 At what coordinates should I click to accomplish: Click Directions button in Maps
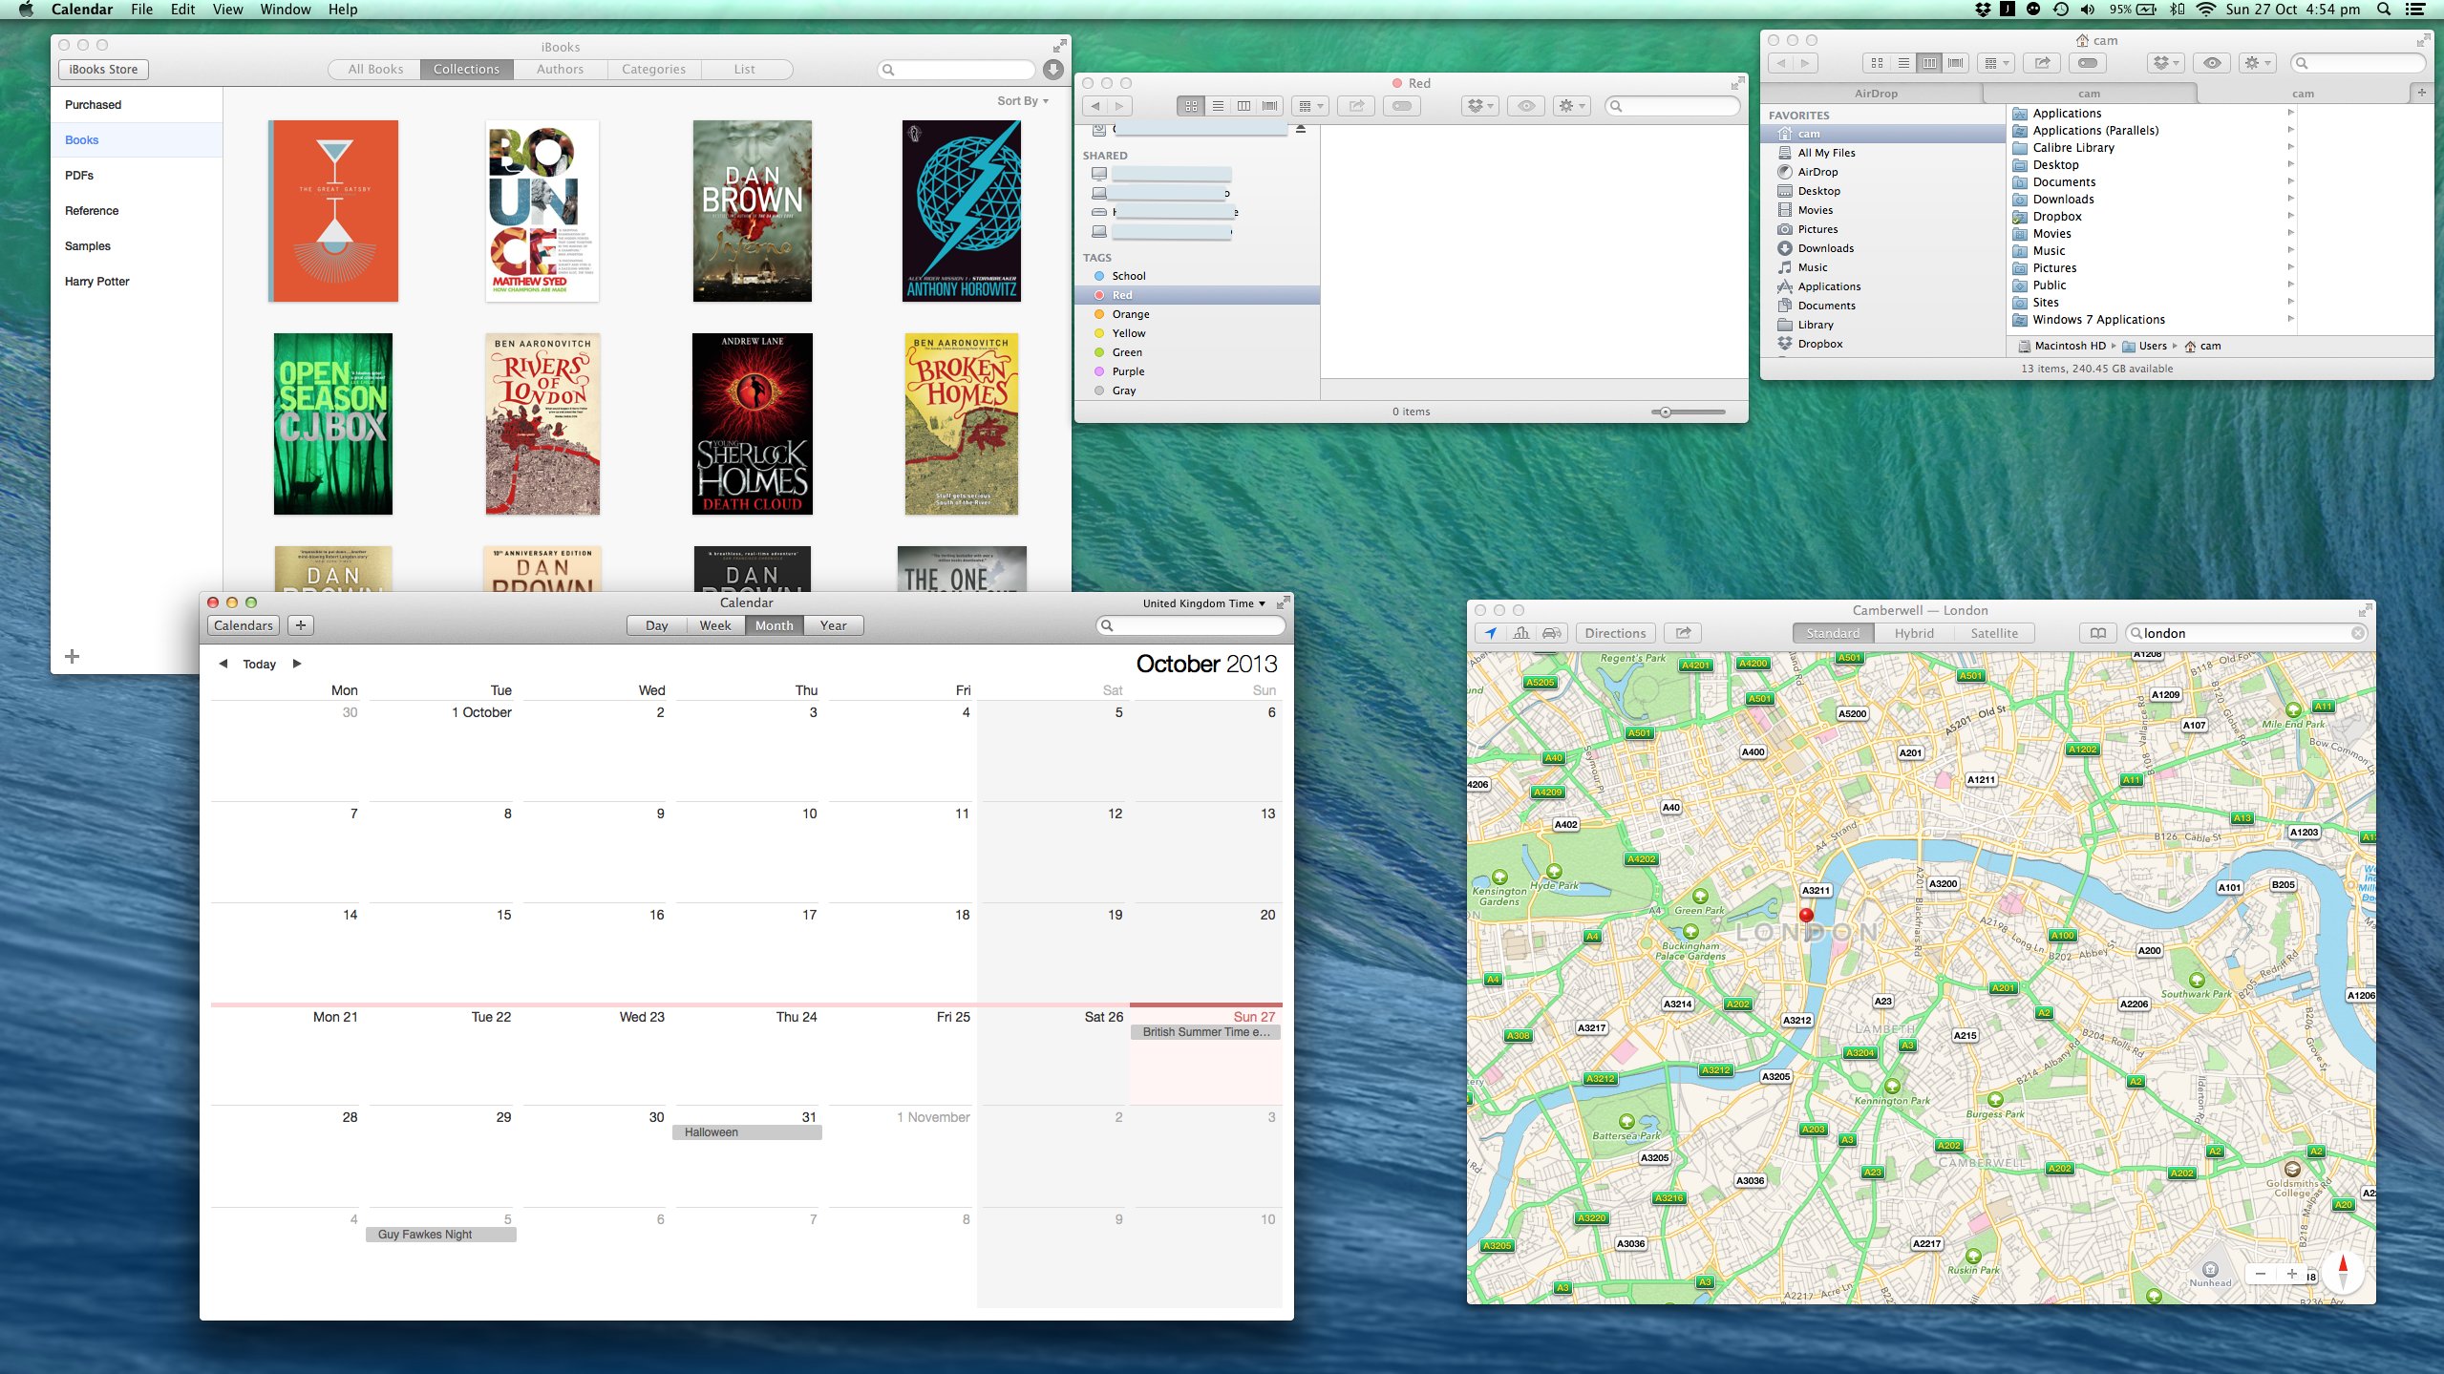(x=1615, y=633)
